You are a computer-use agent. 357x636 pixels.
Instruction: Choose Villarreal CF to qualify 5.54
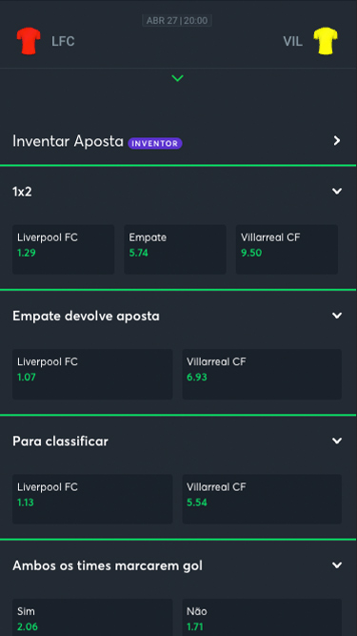263,500
